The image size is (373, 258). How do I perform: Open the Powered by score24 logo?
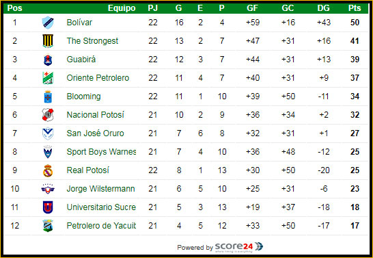[239, 247]
